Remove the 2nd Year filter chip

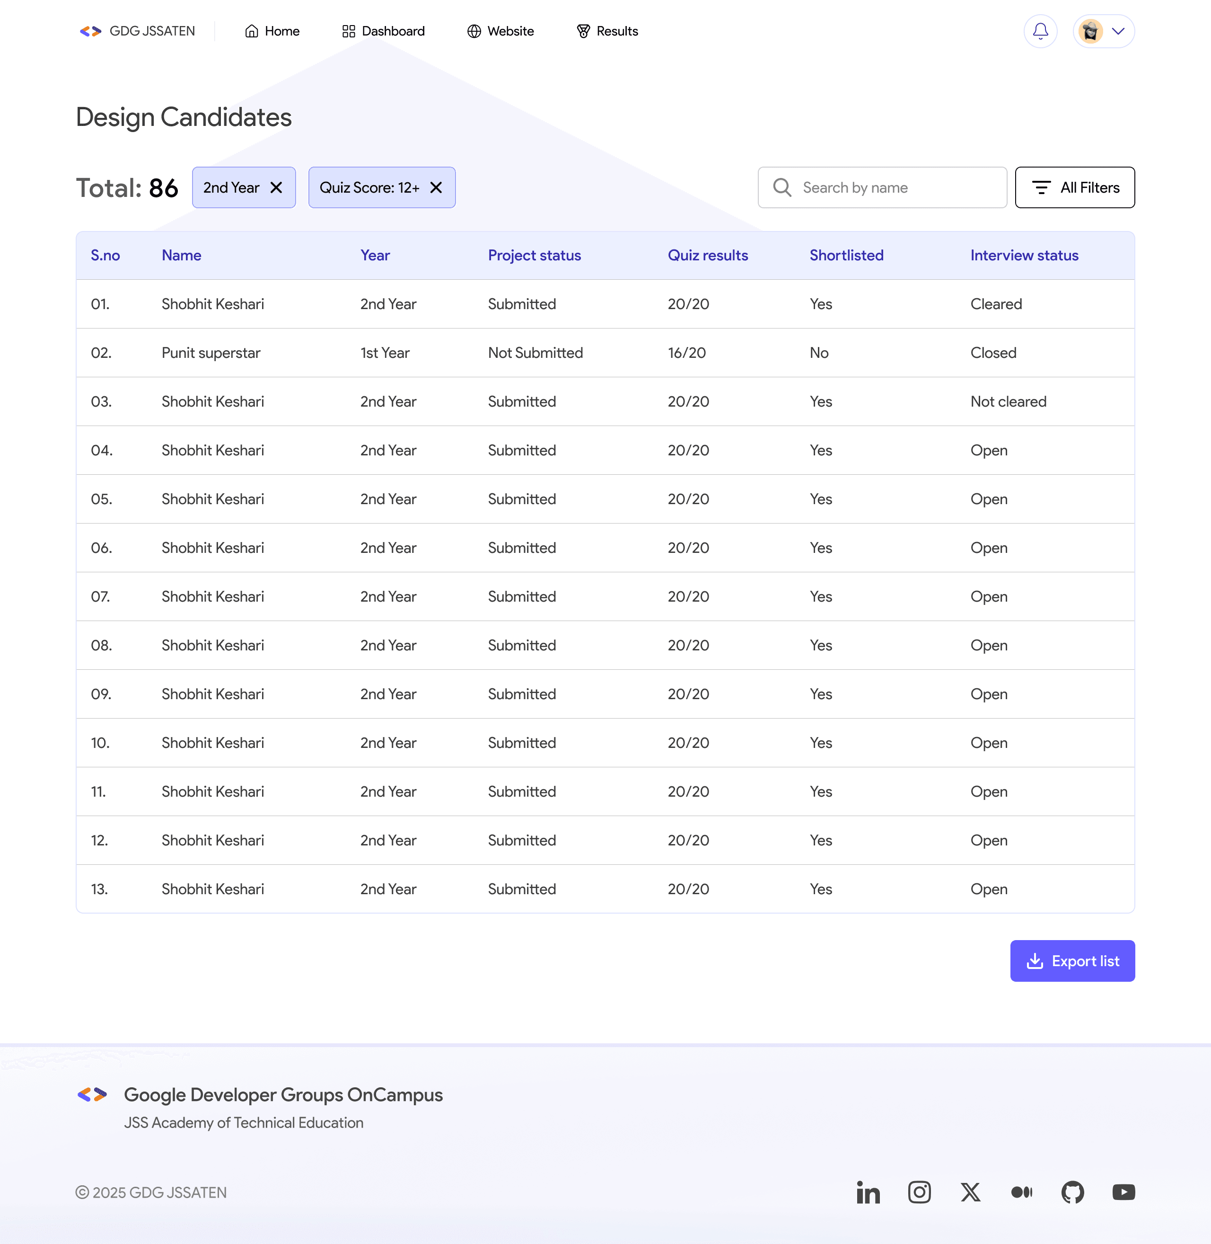click(276, 188)
